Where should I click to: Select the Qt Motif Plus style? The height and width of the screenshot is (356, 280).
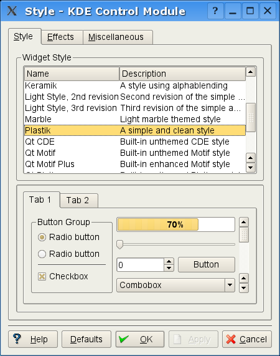[x=135, y=164]
